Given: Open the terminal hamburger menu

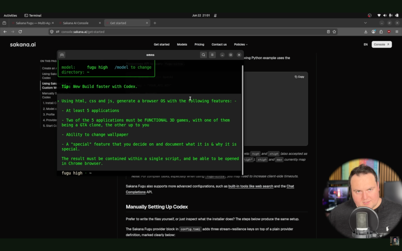Looking at the screenshot, I should pyautogui.click(x=212, y=55).
